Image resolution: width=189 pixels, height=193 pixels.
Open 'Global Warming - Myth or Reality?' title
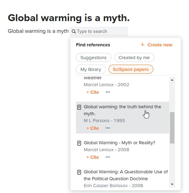[119, 143]
